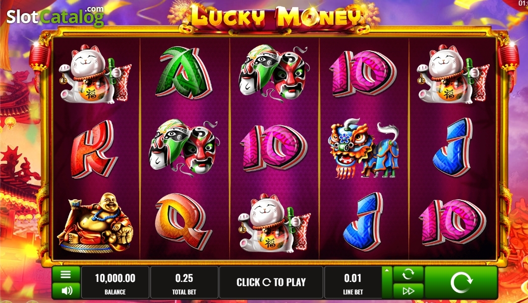Click the opera masks on the third reel

click(x=273, y=73)
